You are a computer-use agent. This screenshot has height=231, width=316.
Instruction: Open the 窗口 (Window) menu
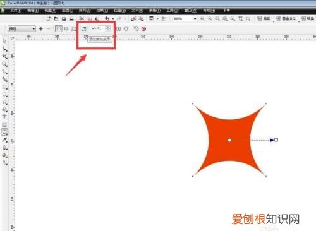click(191, 10)
